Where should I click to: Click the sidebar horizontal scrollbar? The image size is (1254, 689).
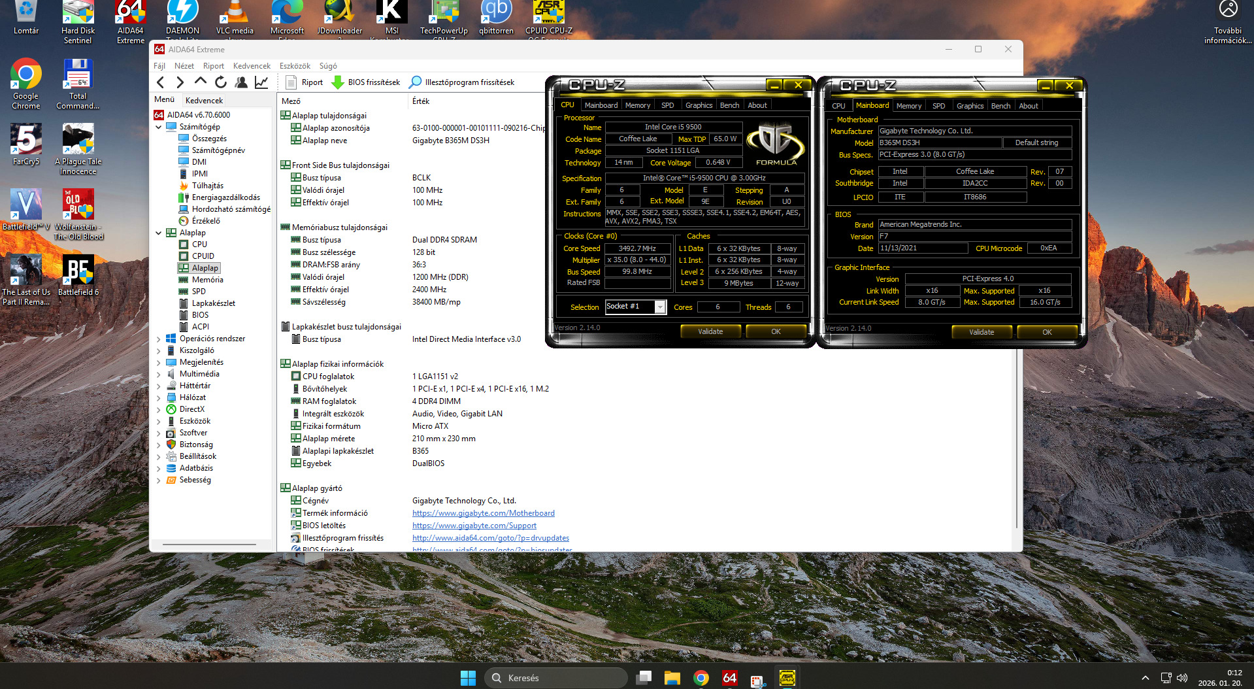(x=209, y=544)
